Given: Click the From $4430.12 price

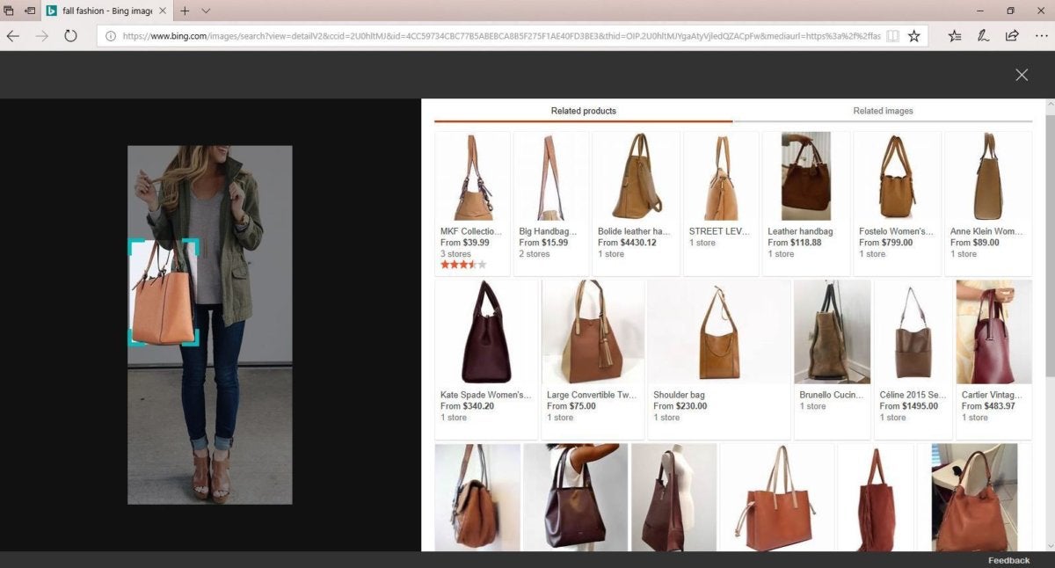Looking at the screenshot, I should pyautogui.click(x=627, y=243).
